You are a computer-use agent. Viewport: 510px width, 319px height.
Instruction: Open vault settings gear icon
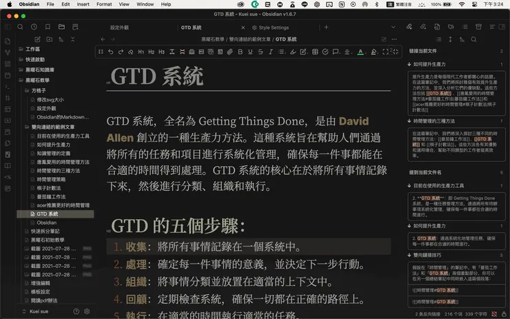(87, 311)
